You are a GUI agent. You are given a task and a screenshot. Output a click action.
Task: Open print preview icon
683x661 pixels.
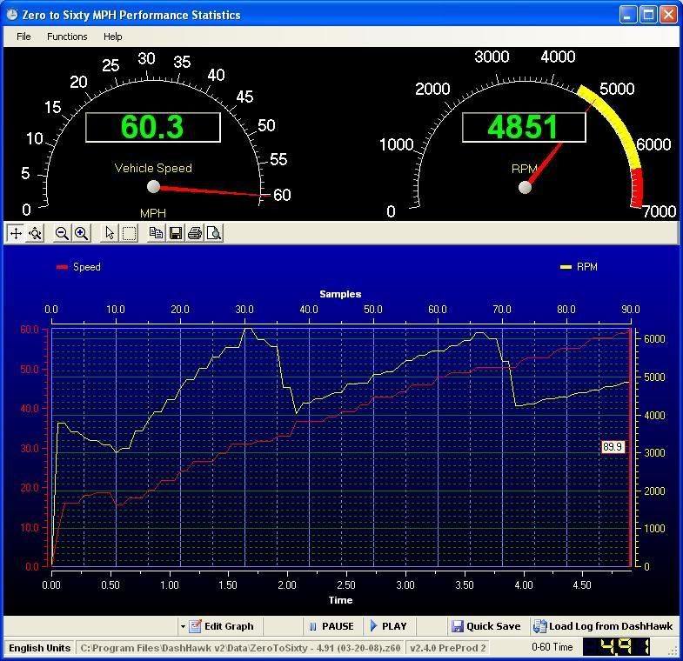(214, 233)
